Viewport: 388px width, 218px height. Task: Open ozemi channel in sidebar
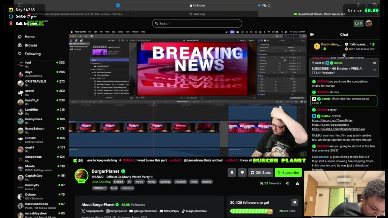(x=41, y=93)
